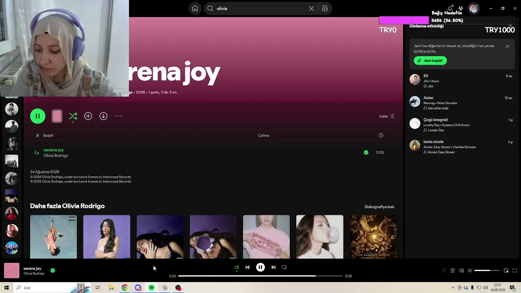Open now-playing cover art in bottom bar
This screenshot has height=293, width=521.
click(11, 271)
